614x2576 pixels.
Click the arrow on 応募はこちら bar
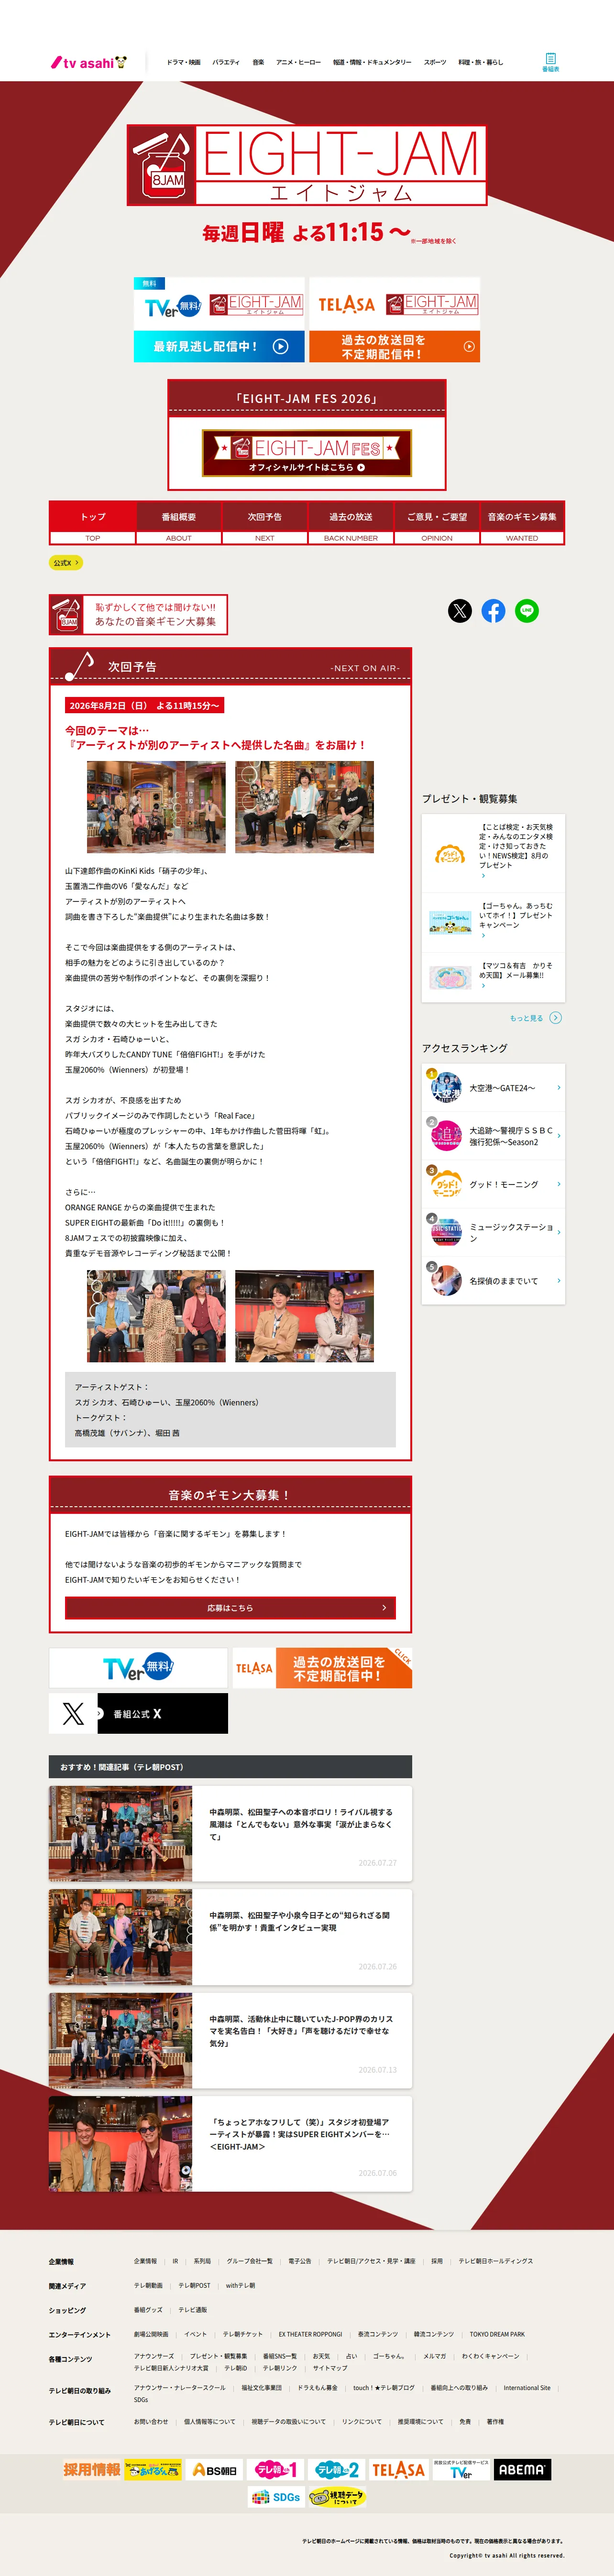pos(384,1608)
